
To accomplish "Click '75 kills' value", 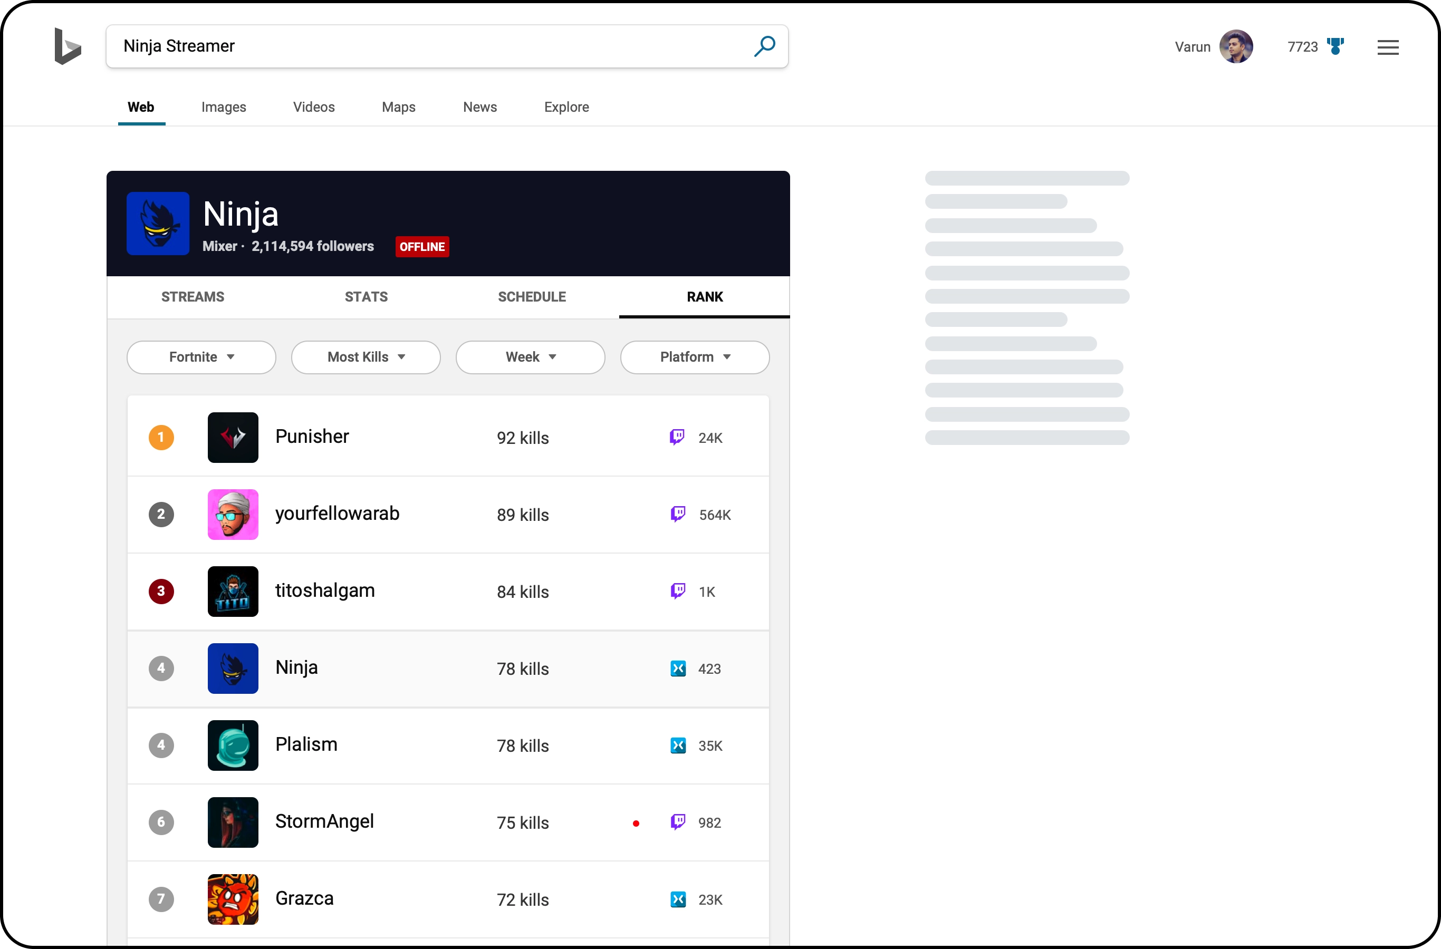I will [523, 823].
